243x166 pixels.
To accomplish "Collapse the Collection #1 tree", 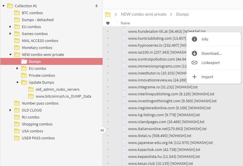I will pyautogui.click(x=3, y=6).
